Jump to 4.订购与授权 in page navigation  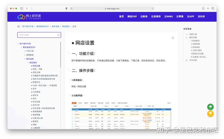coord(196,50)
